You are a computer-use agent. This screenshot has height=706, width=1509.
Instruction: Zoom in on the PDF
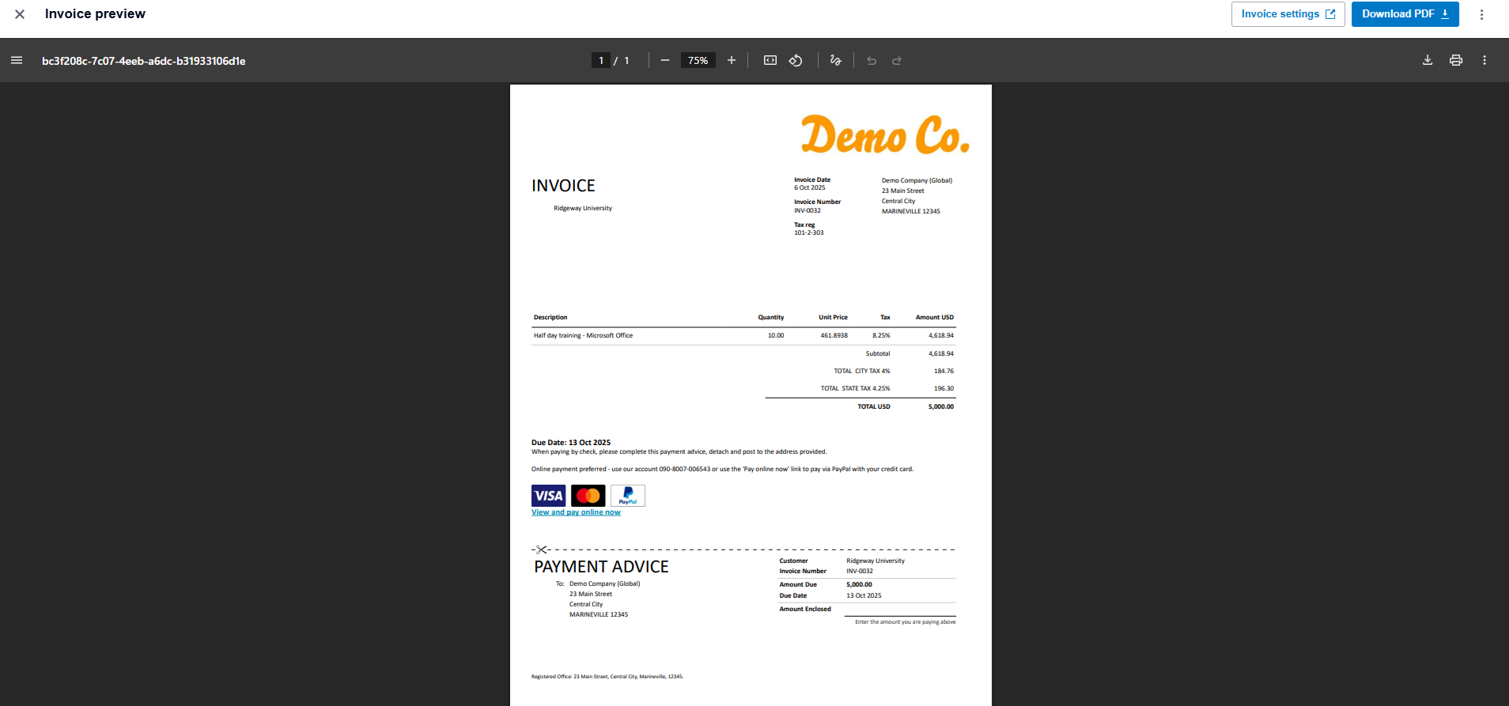[732, 61]
